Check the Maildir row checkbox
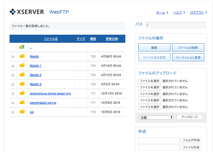The width and height of the screenshot is (213, 152). pos(13,57)
